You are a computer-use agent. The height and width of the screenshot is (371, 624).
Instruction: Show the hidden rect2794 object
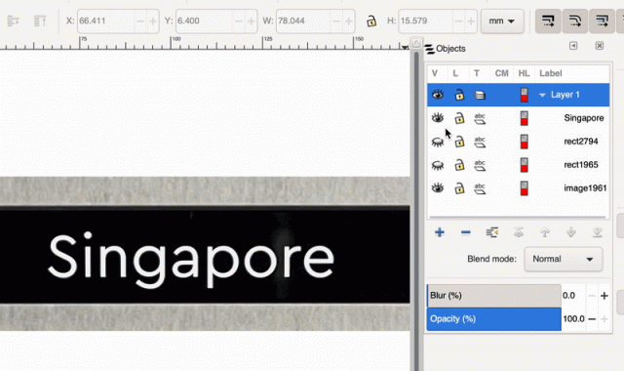point(438,142)
